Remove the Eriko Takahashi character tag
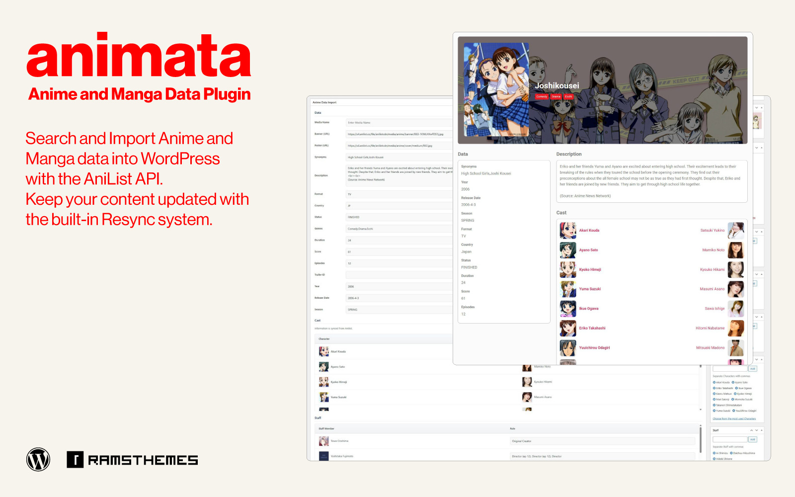The width and height of the screenshot is (795, 497). point(714,388)
